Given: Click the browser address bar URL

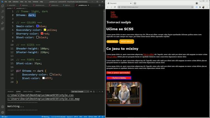Looking at the screenshot, I should click(130, 7).
